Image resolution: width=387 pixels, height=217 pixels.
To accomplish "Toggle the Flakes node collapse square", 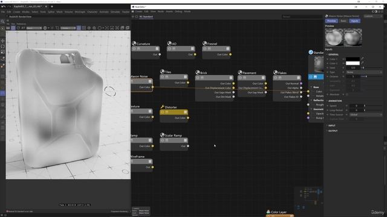I will [298, 78].
